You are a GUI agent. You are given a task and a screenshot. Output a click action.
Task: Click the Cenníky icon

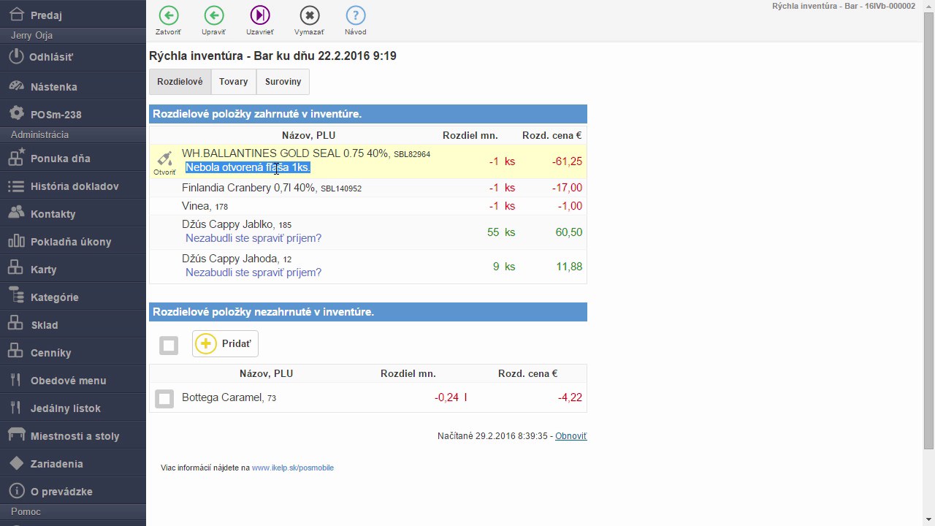[x=16, y=351]
